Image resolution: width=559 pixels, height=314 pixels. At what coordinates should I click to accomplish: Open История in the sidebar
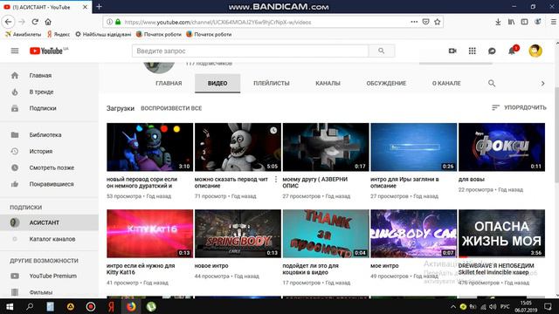[x=49, y=151]
